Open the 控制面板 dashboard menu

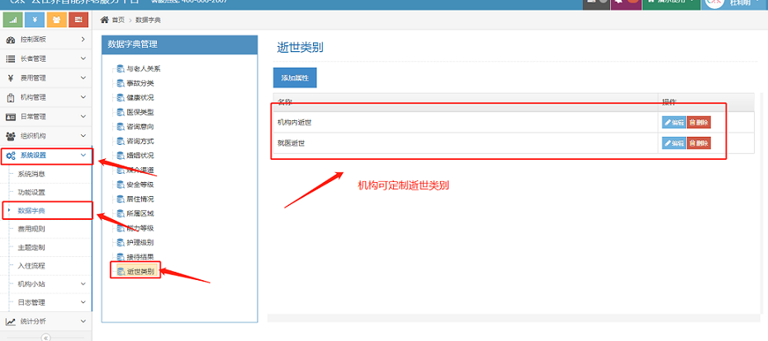(45, 40)
